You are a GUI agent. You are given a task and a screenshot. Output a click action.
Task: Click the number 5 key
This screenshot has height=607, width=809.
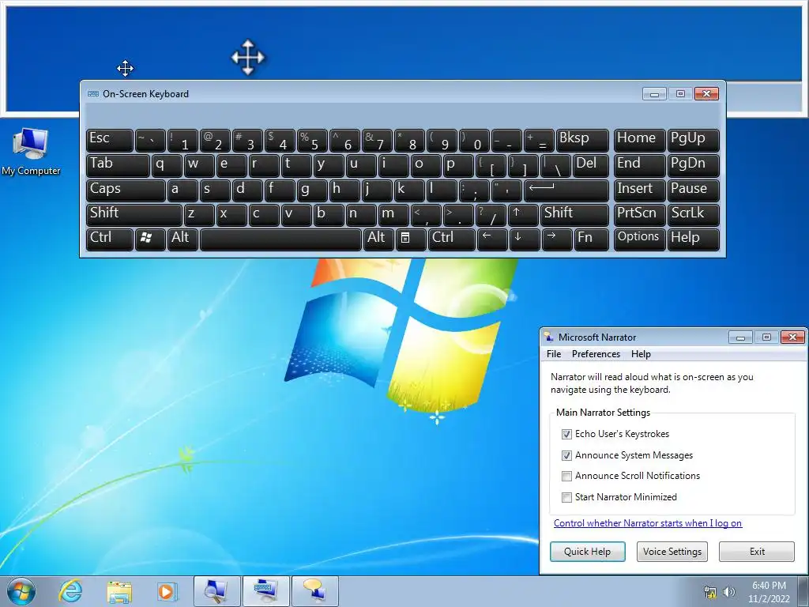pyautogui.click(x=312, y=140)
